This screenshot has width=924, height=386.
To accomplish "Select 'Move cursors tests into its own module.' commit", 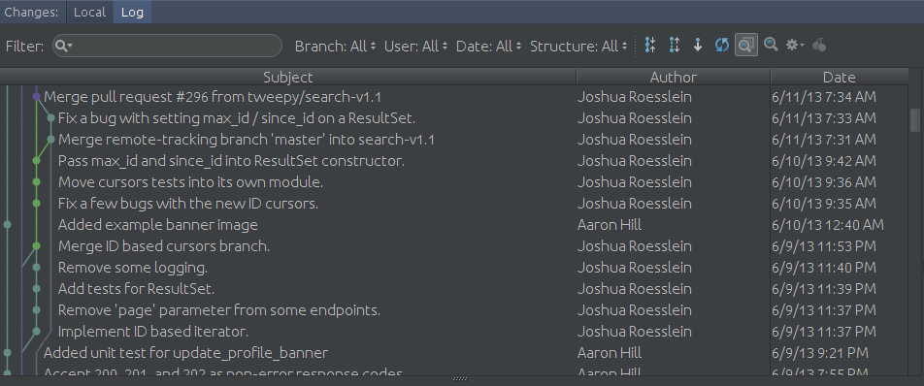I will point(190,182).
